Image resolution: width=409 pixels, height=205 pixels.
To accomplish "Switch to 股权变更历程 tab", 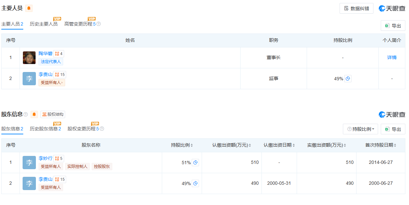I will (83, 129).
